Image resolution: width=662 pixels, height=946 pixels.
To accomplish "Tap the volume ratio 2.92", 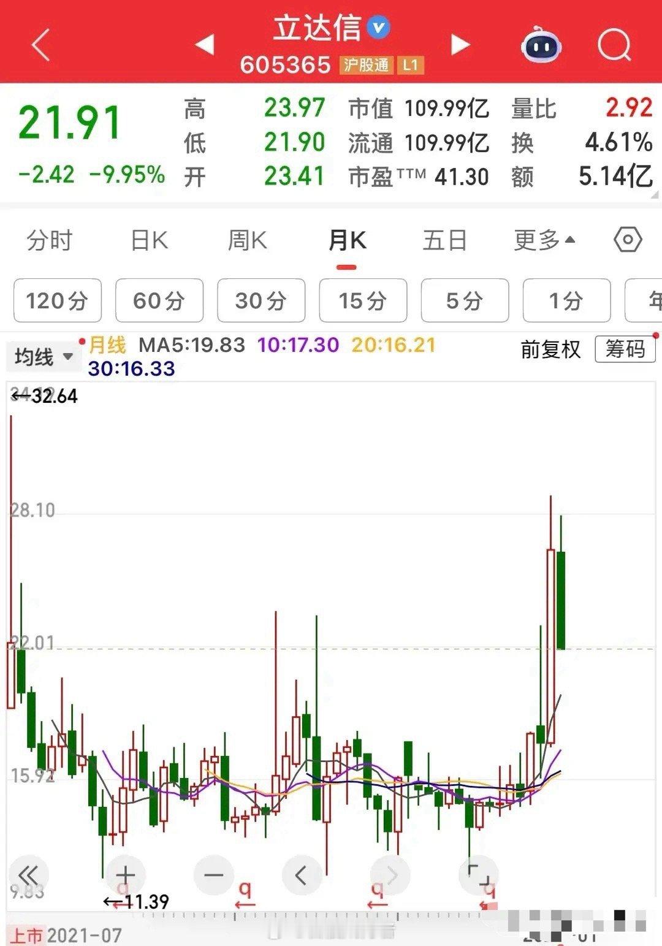I will click(629, 108).
